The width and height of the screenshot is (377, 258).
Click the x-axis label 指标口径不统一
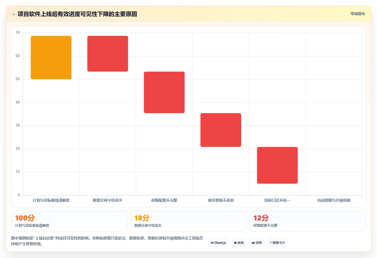(x=277, y=200)
